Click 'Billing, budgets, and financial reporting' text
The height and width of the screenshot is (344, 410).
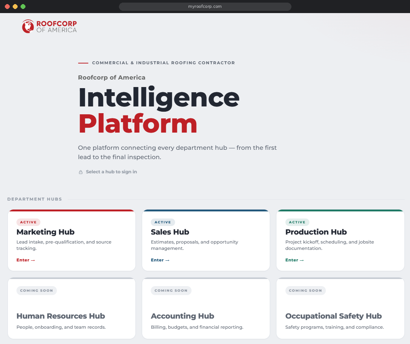click(197, 327)
